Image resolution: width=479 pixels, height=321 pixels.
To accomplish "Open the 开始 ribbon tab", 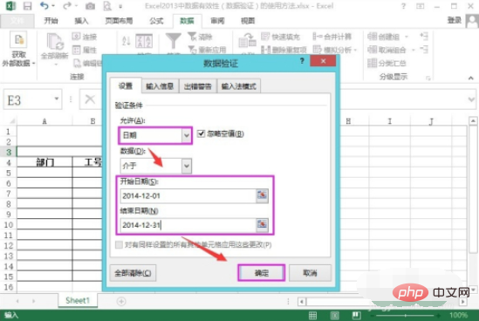I will 51,21.
